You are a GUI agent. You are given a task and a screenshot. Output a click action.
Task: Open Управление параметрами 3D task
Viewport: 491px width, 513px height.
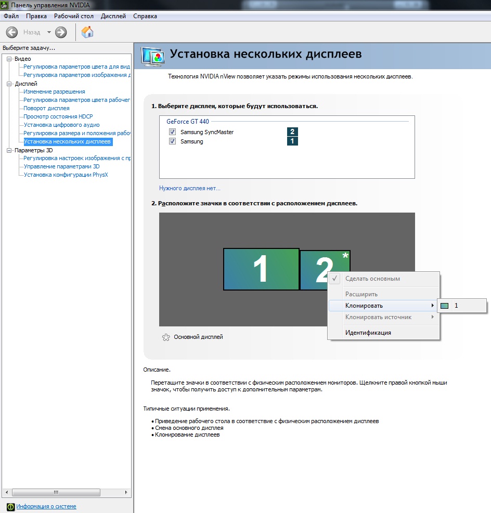[61, 166]
